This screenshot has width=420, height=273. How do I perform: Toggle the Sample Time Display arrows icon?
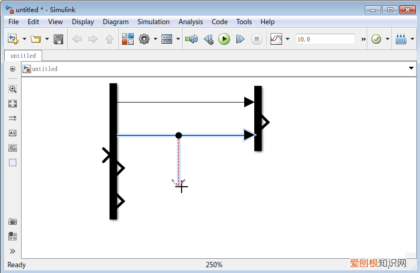[13, 118]
